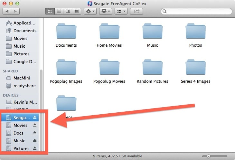Eject the Movies volume
Viewport: 235px width, 160px height.
(x=35, y=125)
